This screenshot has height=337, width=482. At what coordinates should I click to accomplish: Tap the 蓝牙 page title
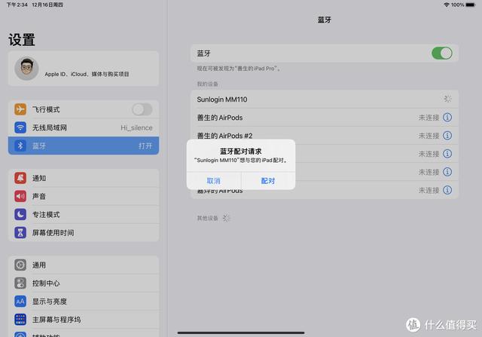(x=325, y=20)
